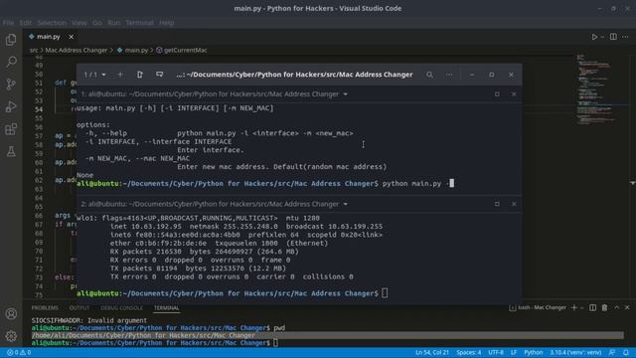Image resolution: width=636 pixels, height=358 pixels.
Task: Close terminal pane 1
Action: click(x=514, y=94)
